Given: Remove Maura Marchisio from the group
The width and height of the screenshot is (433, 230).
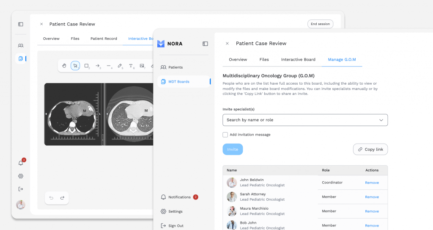Looking at the screenshot, I should click(x=372, y=211).
